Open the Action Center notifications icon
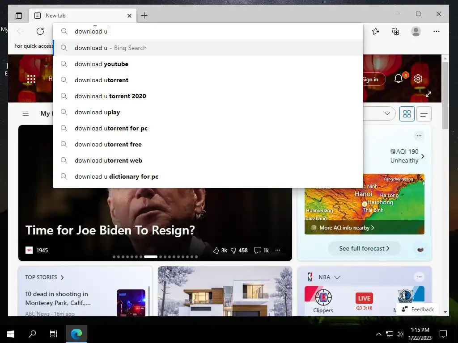Image resolution: width=458 pixels, height=343 pixels. pos(443,334)
